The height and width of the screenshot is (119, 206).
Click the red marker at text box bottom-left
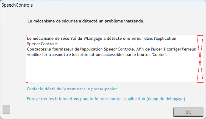tap(27, 82)
